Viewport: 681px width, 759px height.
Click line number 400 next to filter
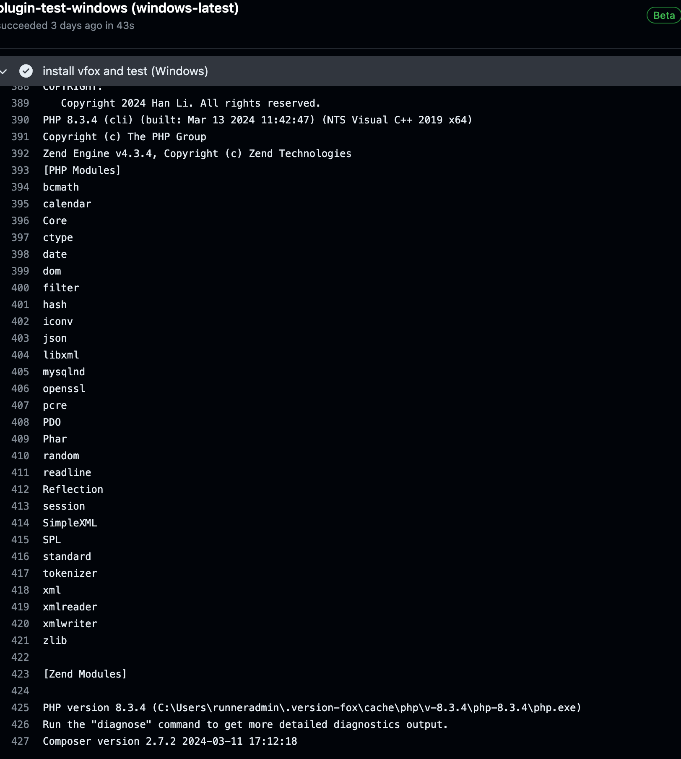click(x=20, y=288)
